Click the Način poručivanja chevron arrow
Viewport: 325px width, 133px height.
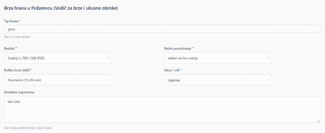tap(268, 58)
